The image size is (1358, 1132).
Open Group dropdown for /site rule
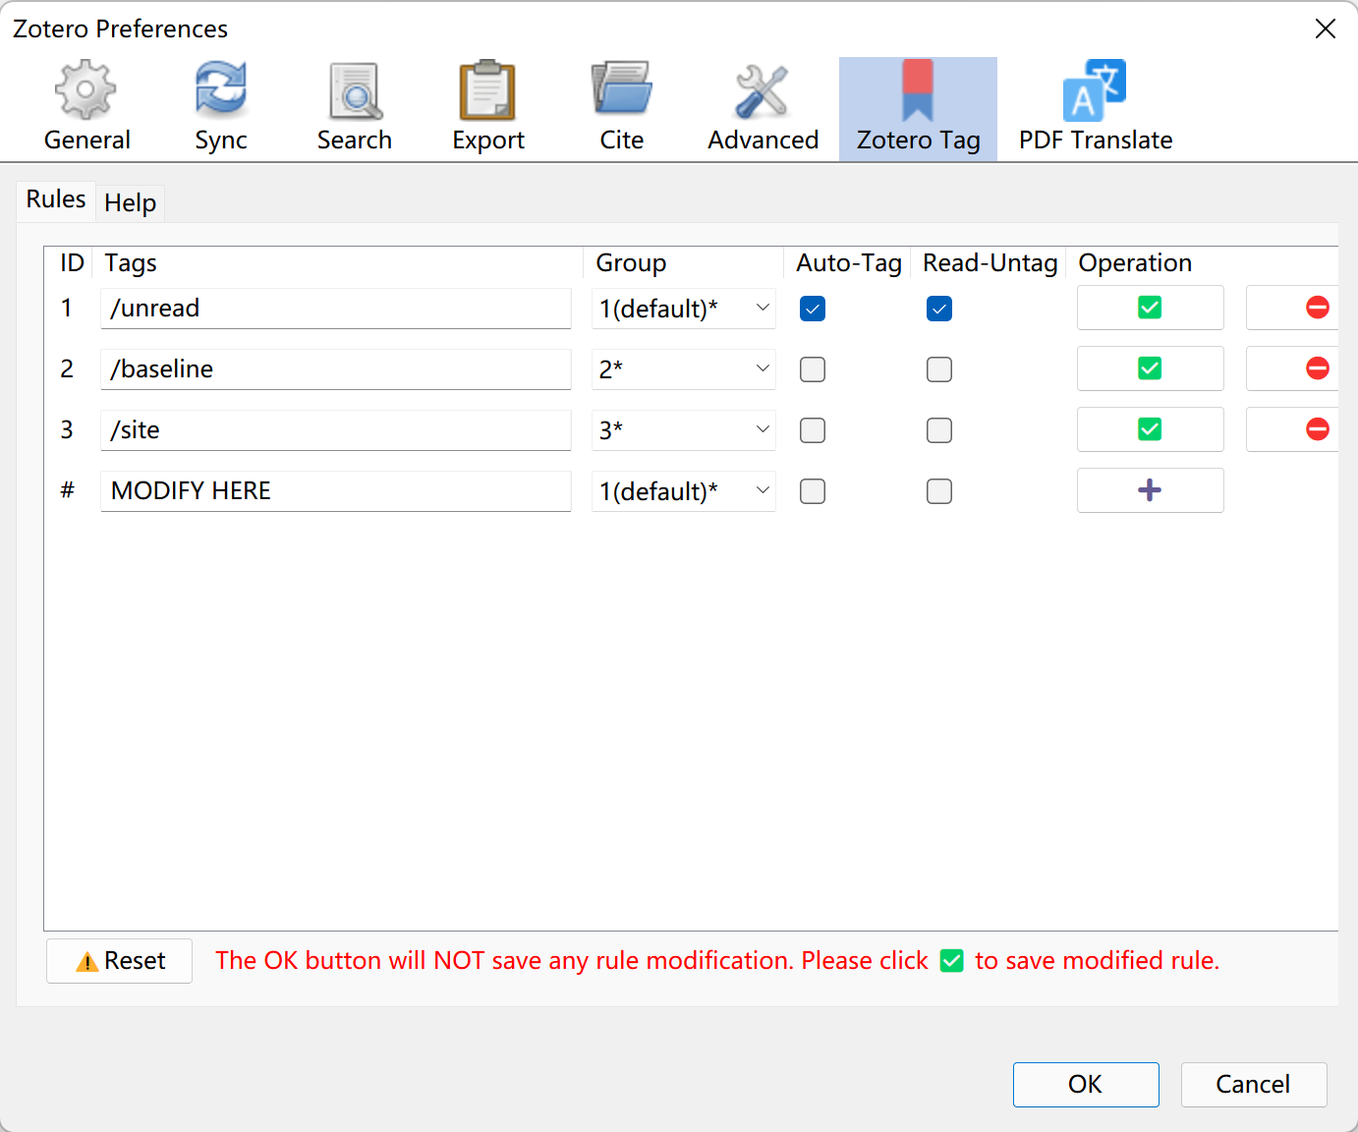click(x=684, y=430)
